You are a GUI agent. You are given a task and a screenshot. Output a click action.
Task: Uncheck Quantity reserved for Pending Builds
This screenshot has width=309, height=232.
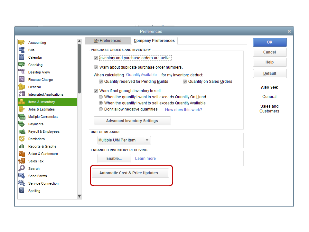pyautogui.click(x=101, y=82)
